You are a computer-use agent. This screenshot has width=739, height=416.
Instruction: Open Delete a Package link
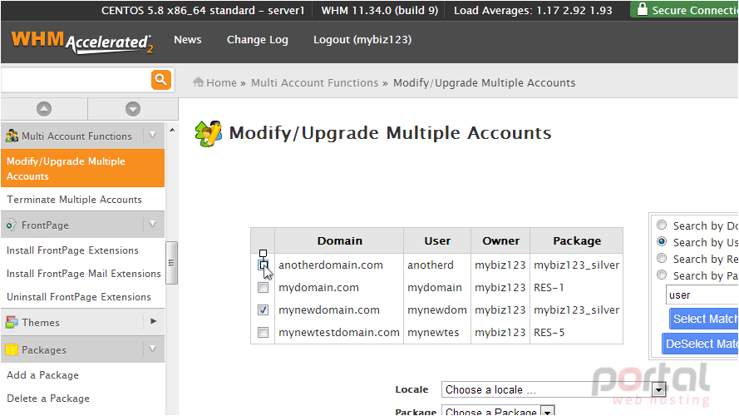point(47,398)
